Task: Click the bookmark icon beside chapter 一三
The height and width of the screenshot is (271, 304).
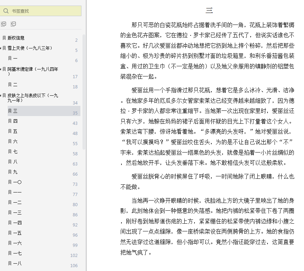Action: [10, 212]
